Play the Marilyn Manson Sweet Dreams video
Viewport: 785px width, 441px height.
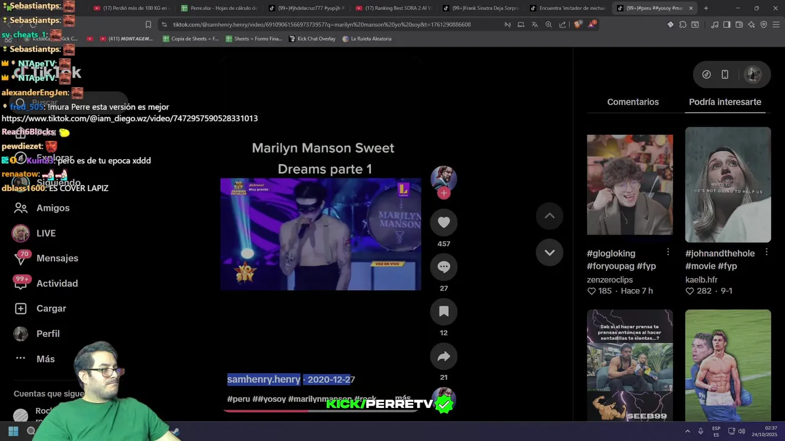pos(321,234)
